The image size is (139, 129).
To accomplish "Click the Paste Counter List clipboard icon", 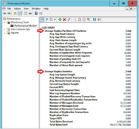I will (80, 19).
